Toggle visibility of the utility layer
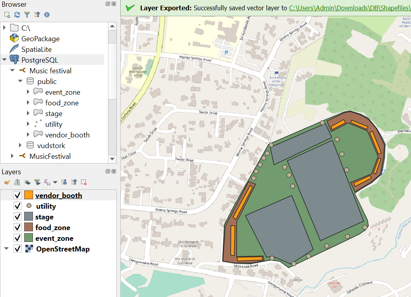 (17, 206)
